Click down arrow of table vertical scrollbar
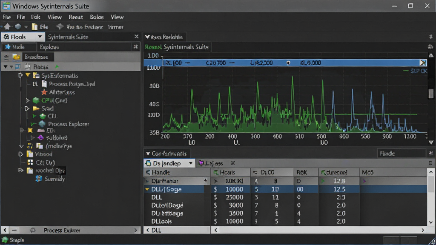The width and height of the screenshot is (436, 245). point(431,222)
